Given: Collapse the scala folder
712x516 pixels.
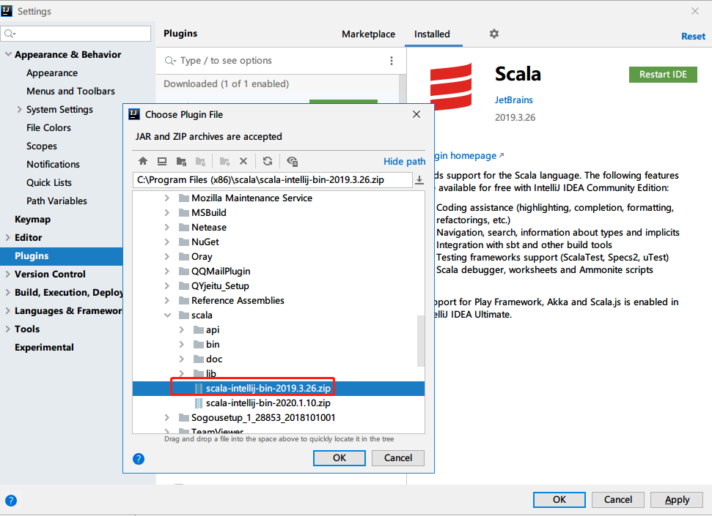Looking at the screenshot, I should tap(168, 315).
